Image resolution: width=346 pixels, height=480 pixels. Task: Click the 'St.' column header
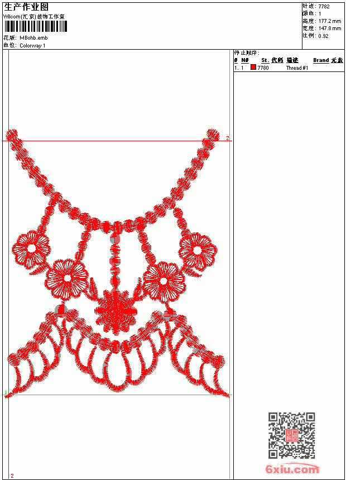tap(265, 60)
